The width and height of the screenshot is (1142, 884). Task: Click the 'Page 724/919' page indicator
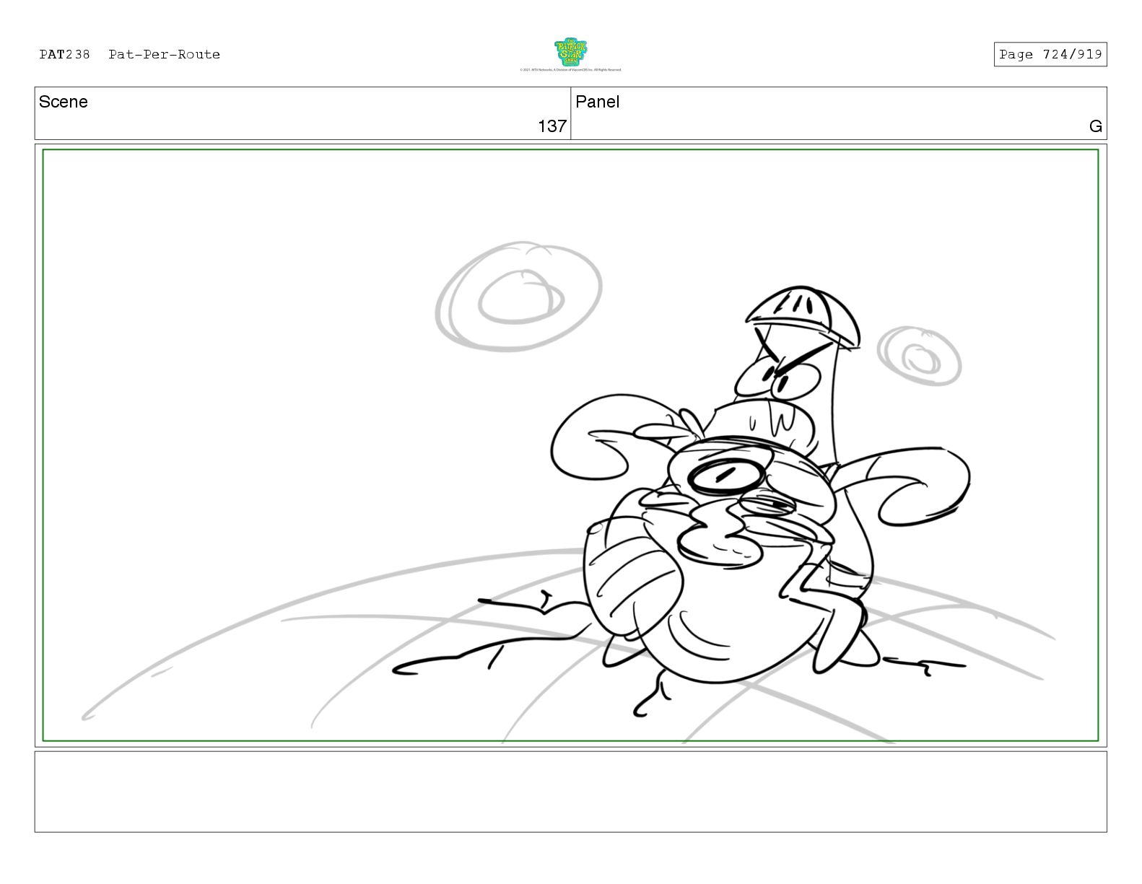[1050, 54]
